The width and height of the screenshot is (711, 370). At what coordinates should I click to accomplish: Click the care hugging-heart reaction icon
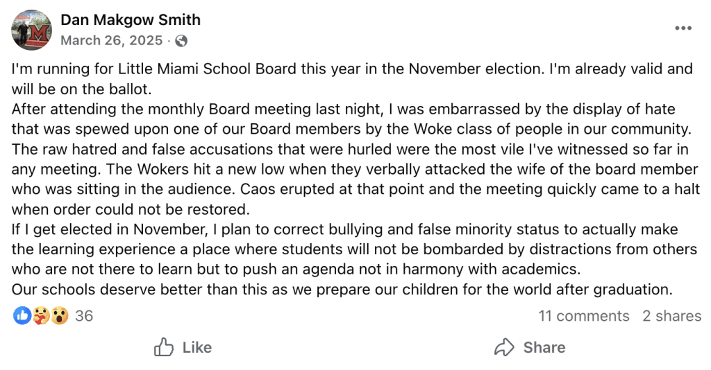41,316
